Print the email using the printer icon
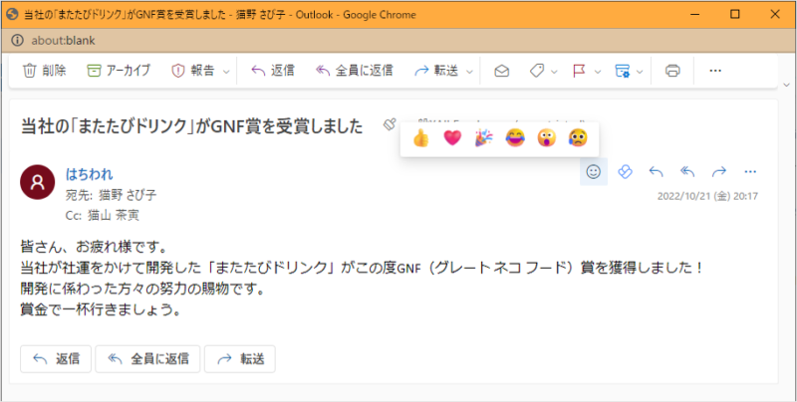This screenshot has height=402, width=797. point(672,71)
